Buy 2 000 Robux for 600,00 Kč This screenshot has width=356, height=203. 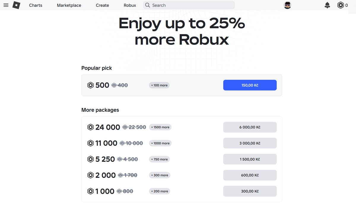tap(250, 175)
